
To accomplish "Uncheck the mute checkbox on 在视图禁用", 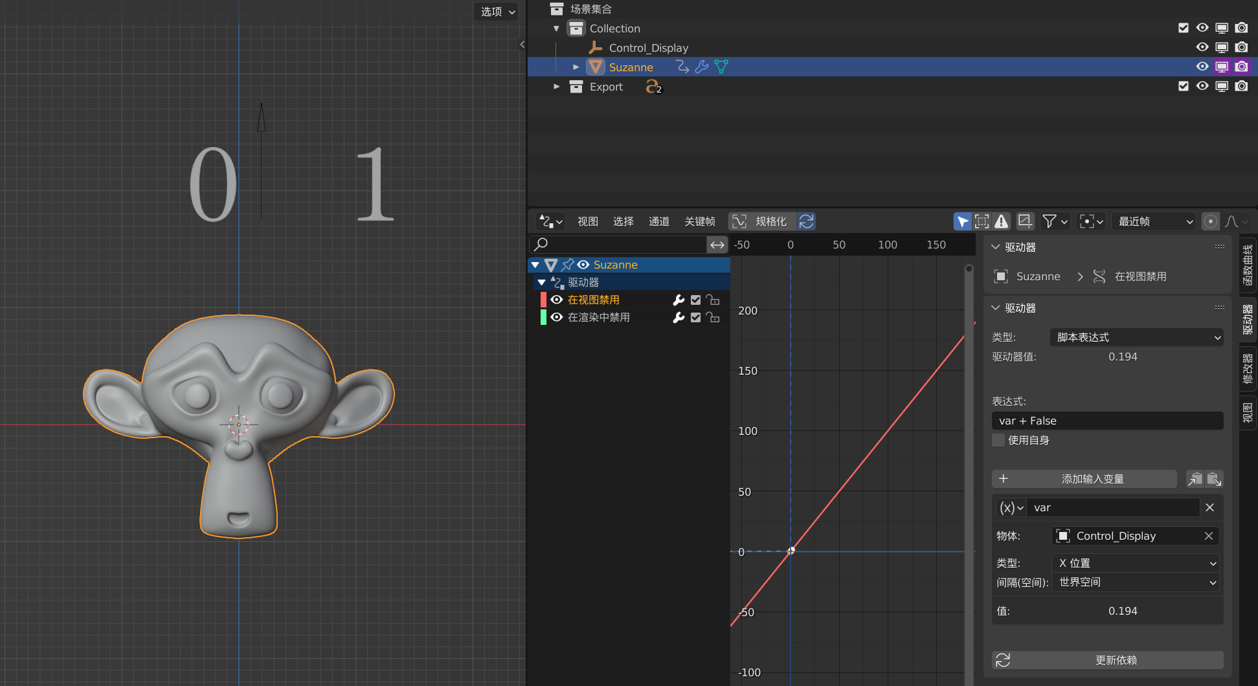I will 695,300.
